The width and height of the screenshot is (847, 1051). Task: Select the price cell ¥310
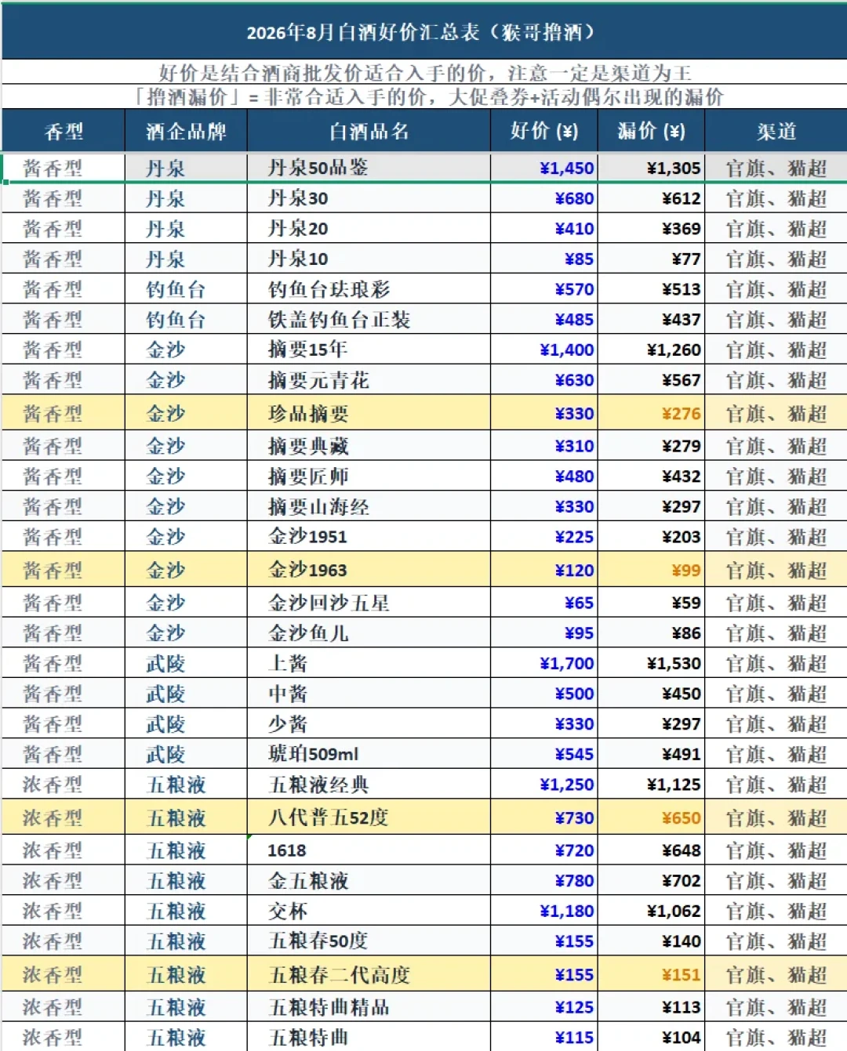(x=543, y=446)
